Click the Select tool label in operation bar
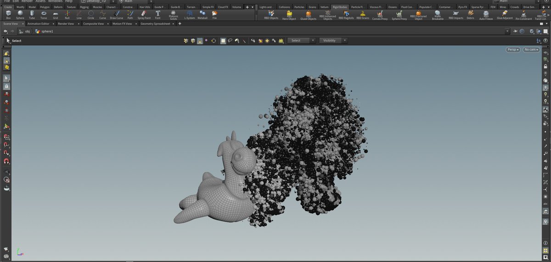Screen dimensions: 551x262 coord(17,40)
